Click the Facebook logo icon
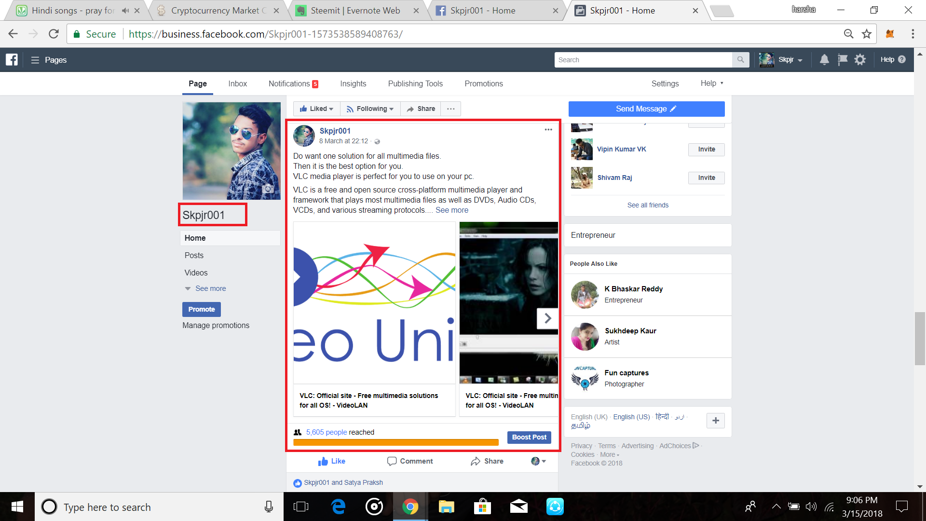The height and width of the screenshot is (521, 926). (12, 60)
